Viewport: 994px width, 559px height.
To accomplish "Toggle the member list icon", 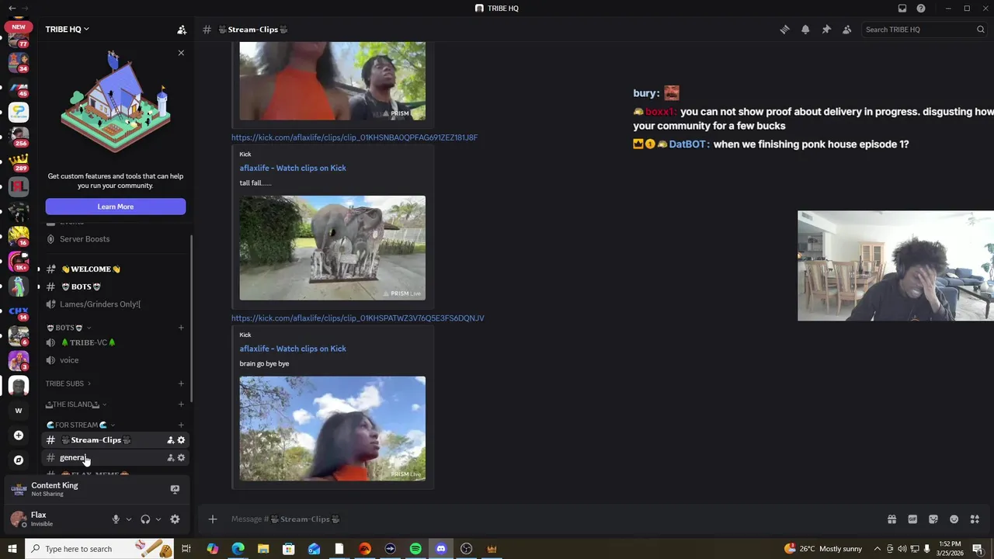I will point(847,30).
